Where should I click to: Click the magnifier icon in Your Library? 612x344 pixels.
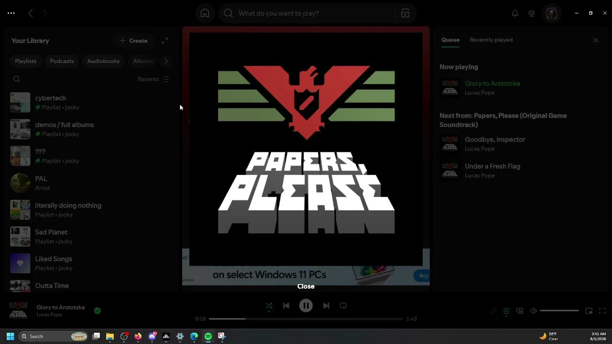pos(17,79)
